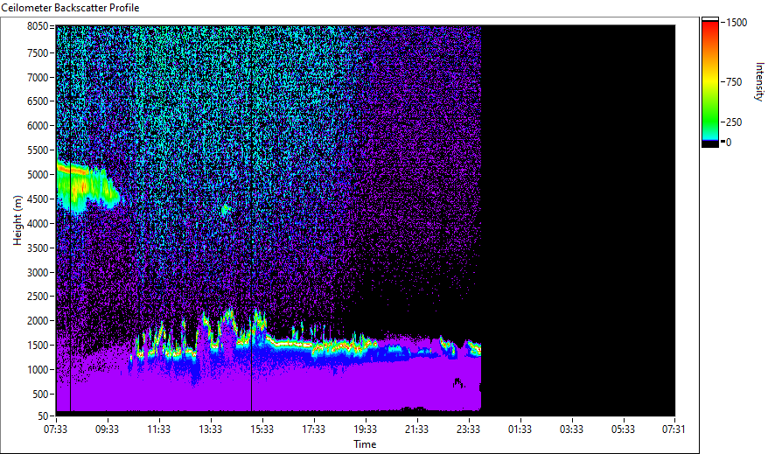Click the Height (m) axis label
Screen dimensions: 768x454
coord(17,220)
